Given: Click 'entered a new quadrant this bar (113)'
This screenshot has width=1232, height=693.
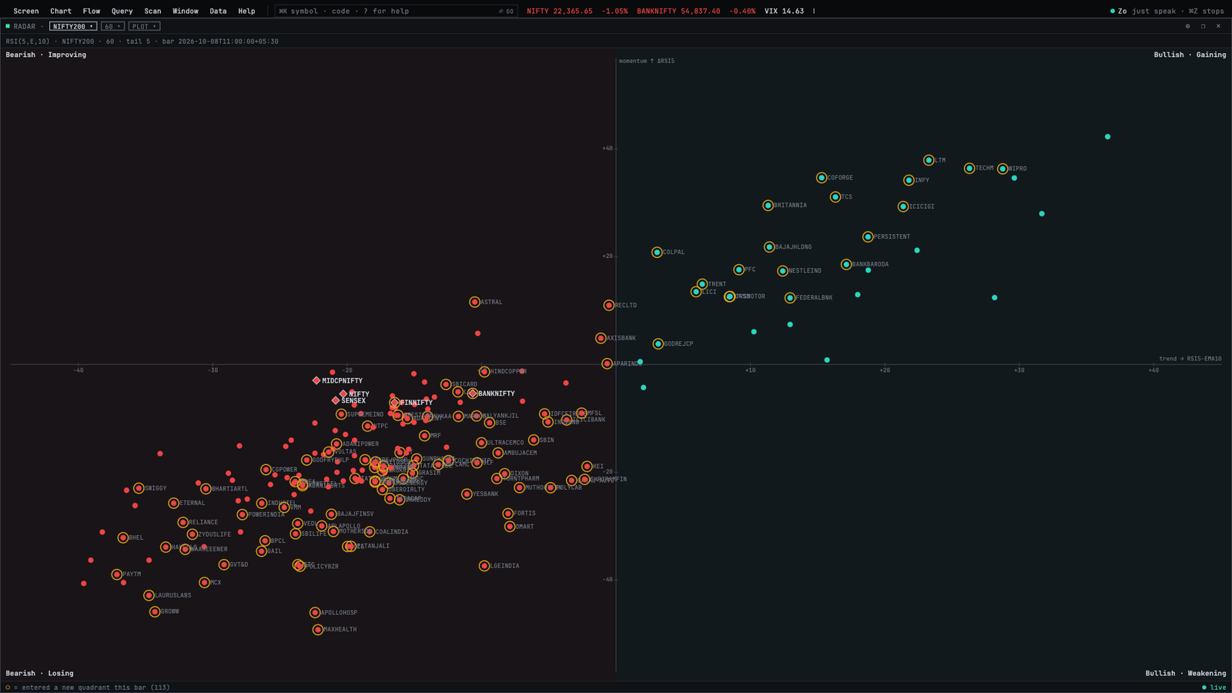Looking at the screenshot, I should click(x=95, y=688).
